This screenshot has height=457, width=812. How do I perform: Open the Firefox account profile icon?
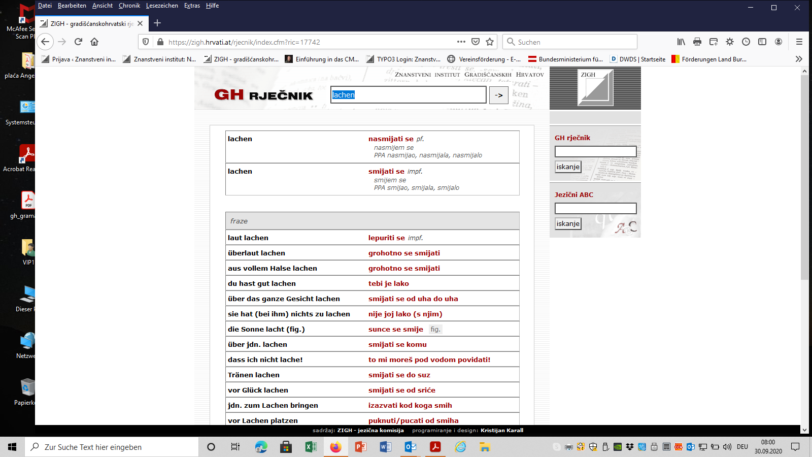pyautogui.click(x=779, y=42)
